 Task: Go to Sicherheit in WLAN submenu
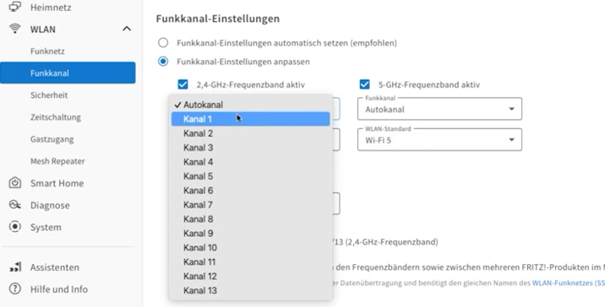(49, 95)
